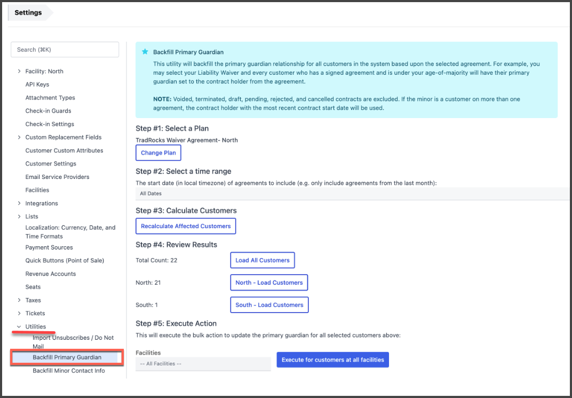This screenshot has height=398, width=572.
Task: Open API Keys settings page
Action: [37, 84]
